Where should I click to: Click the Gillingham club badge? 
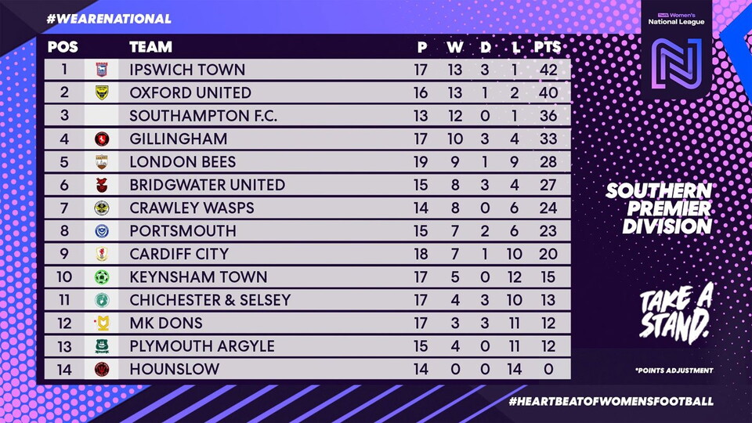coord(102,139)
